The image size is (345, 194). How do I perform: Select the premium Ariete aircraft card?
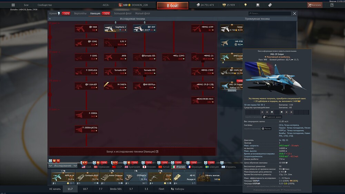pyautogui.click(x=232, y=28)
